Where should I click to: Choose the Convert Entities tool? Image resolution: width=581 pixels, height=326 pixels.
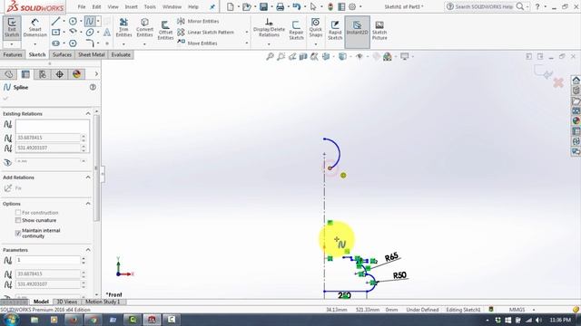point(144,28)
